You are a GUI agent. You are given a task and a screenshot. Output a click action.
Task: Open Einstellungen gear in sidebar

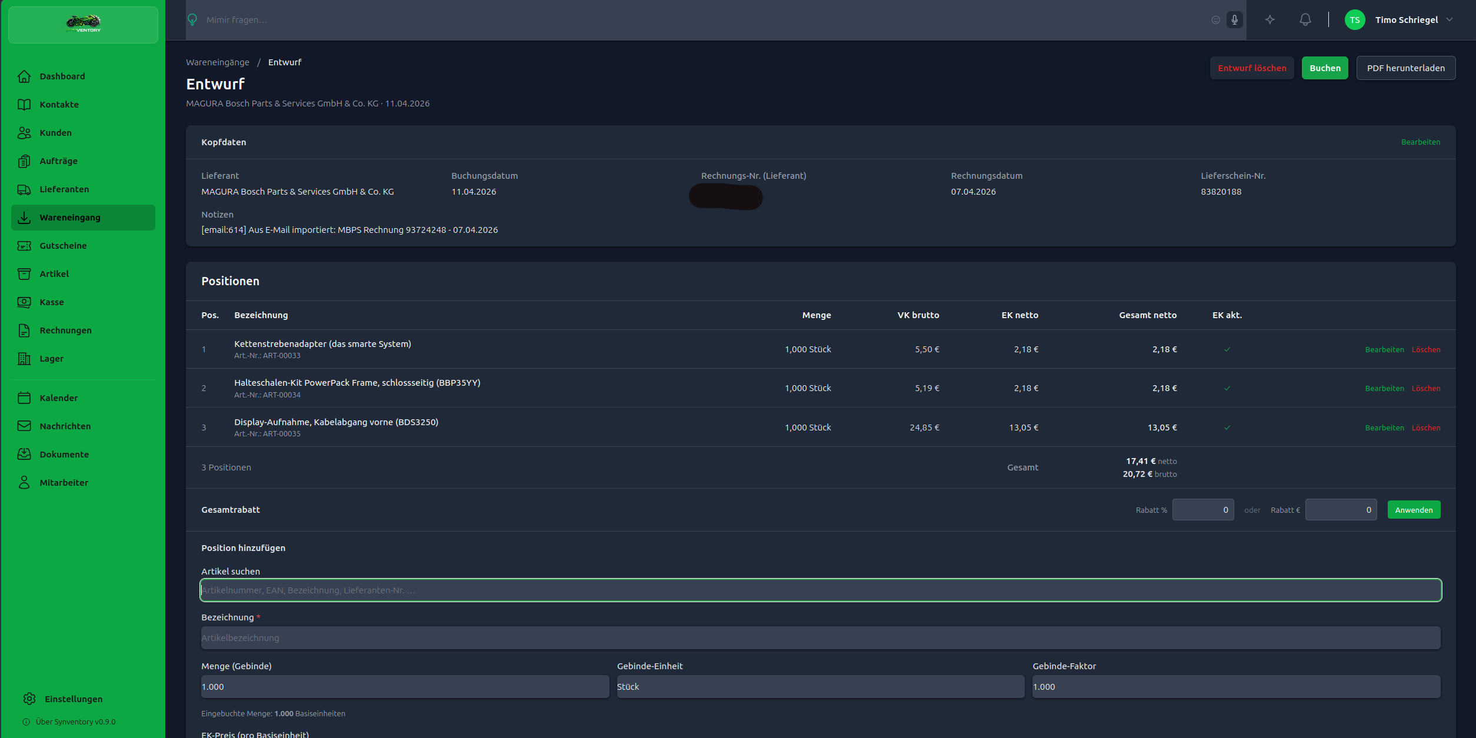point(29,699)
